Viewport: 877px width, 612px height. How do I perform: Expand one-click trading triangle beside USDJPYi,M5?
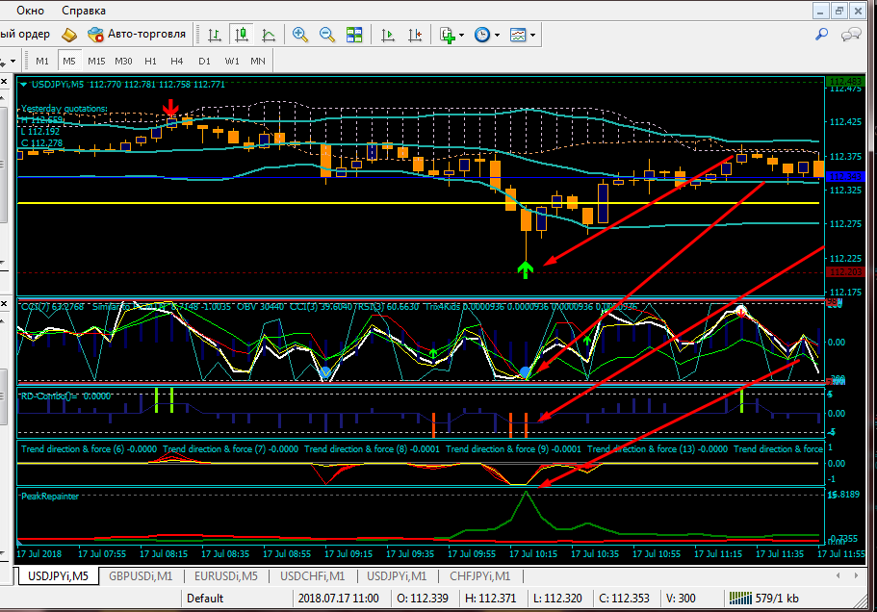[24, 85]
